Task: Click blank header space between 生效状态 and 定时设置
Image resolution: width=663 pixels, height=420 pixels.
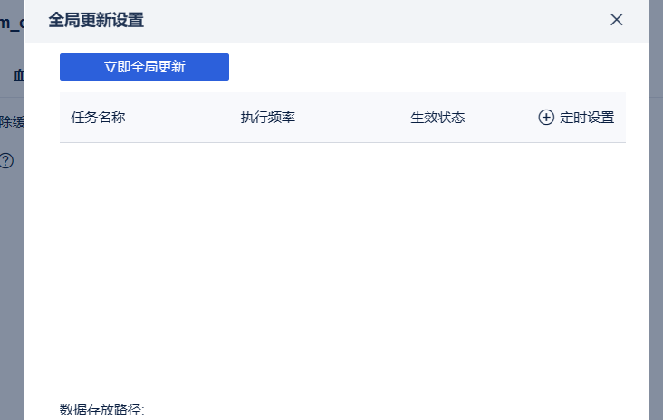Action: tap(501, 118)
